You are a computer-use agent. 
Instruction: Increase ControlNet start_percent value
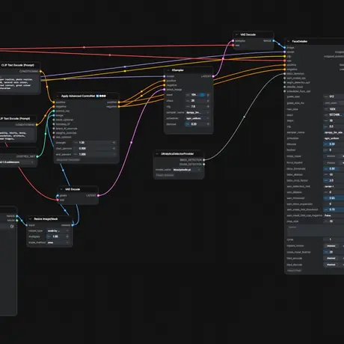tap(114, 148)
